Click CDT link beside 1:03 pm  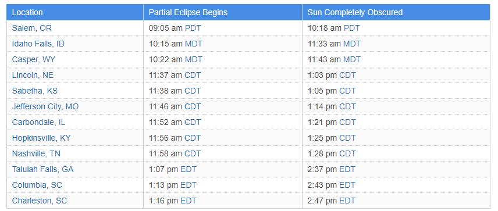[347, 75]
